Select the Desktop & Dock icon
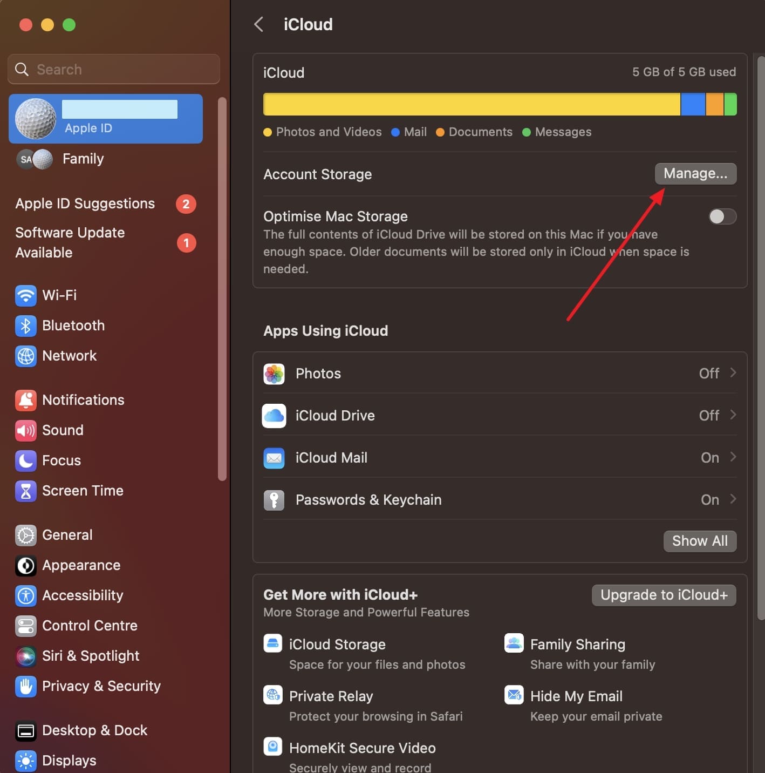Screen dimensions: 765x773 pos(26,730)
